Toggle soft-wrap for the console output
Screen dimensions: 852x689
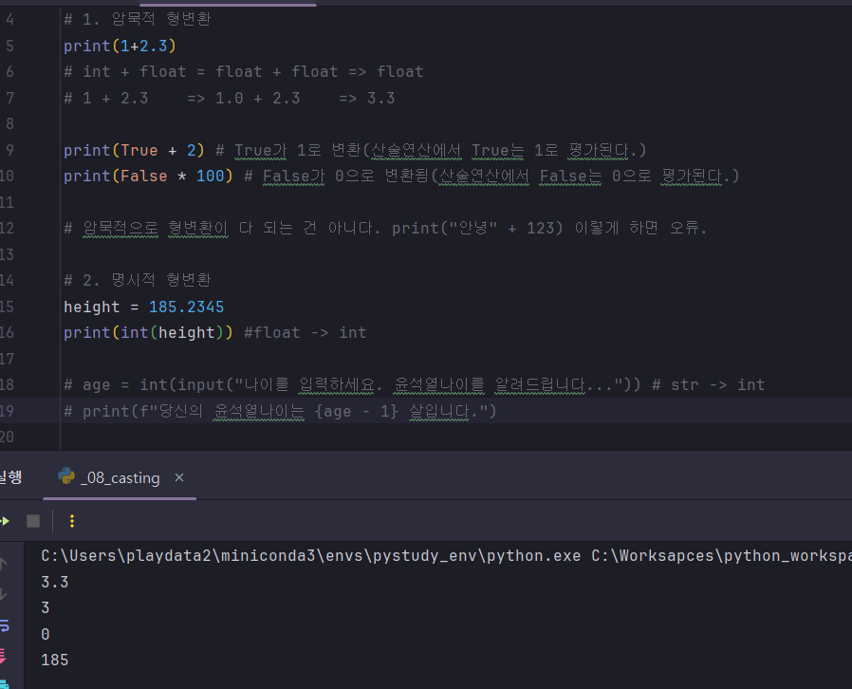click(5, 625)
